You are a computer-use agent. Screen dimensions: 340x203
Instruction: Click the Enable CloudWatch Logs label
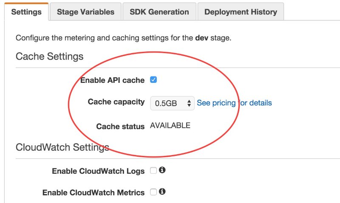pyautogui.click(x=98, y=171)
